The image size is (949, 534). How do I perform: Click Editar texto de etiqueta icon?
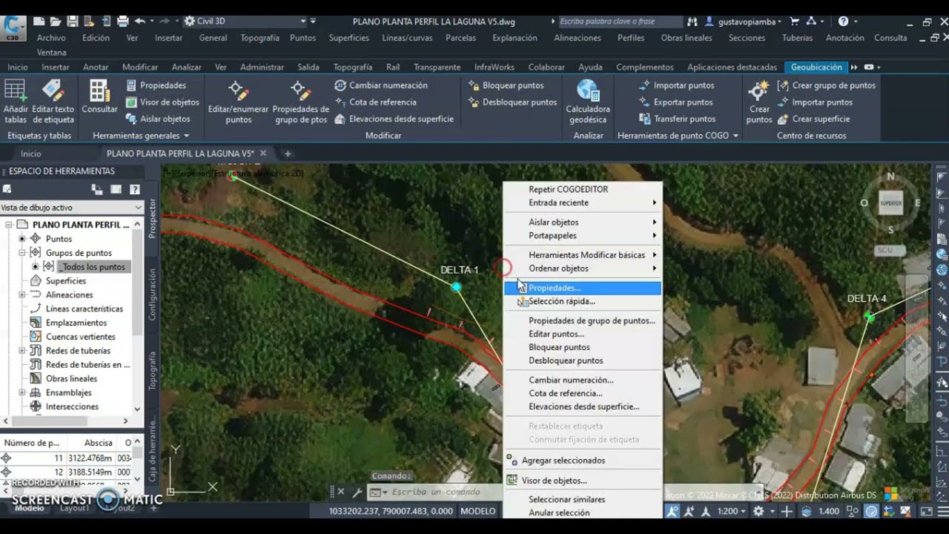tap(53, 102)
